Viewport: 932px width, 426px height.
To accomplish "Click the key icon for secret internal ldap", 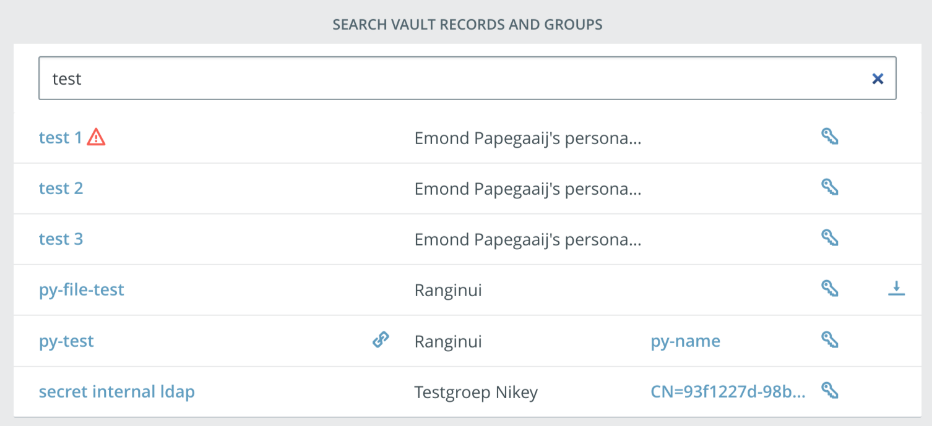I will pyautogui.click(x=829, y=390).
